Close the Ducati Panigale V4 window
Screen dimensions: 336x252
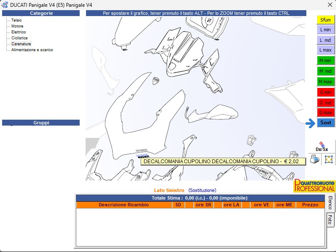330,5
